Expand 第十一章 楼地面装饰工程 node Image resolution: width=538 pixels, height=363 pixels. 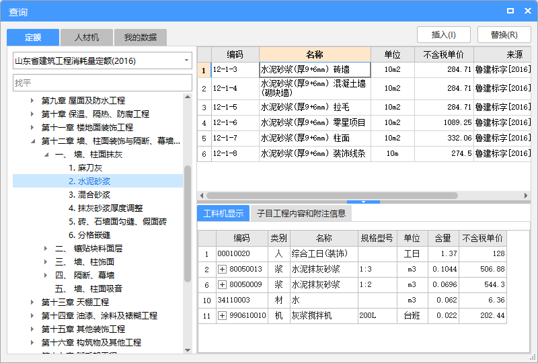coord(32,127)
